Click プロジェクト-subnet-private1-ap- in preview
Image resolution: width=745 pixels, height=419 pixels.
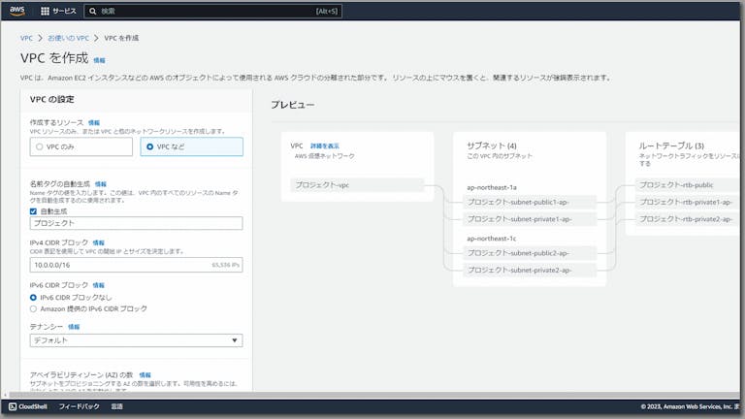point(530,219)
